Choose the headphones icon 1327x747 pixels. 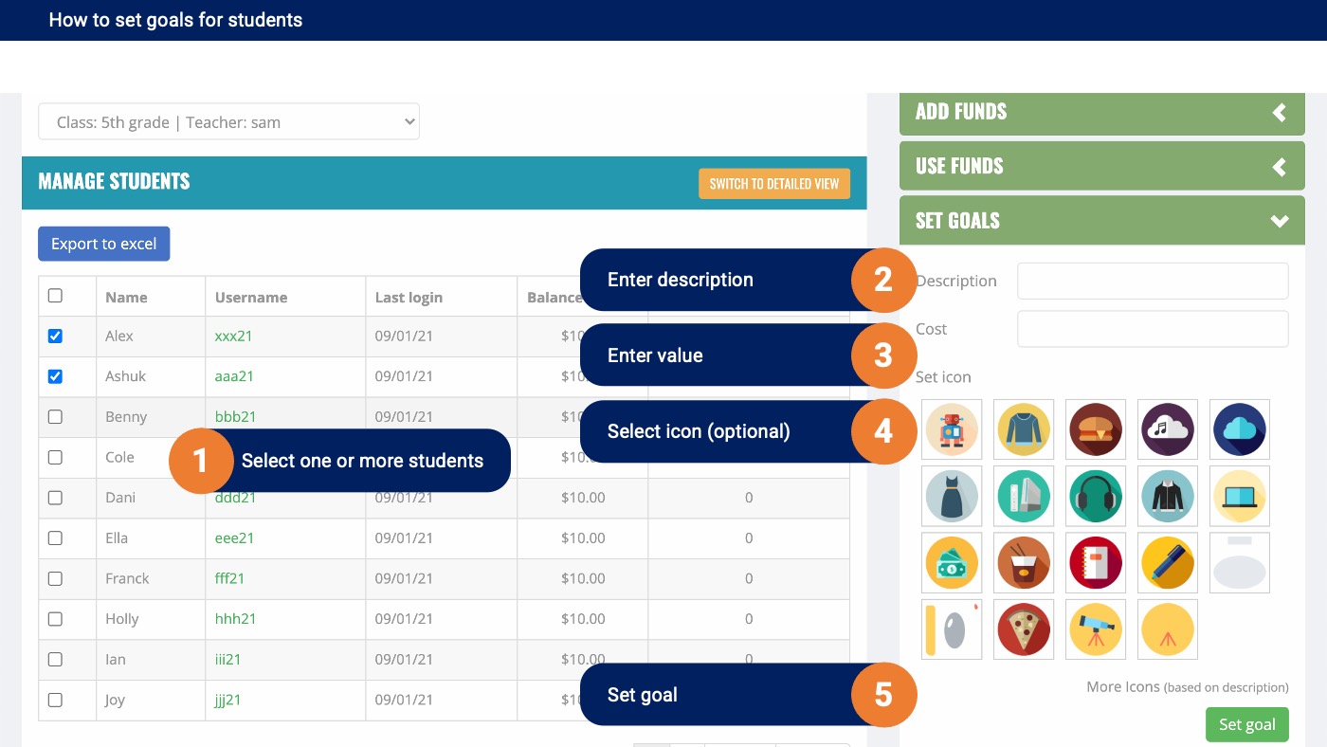tap(1096, 496)
